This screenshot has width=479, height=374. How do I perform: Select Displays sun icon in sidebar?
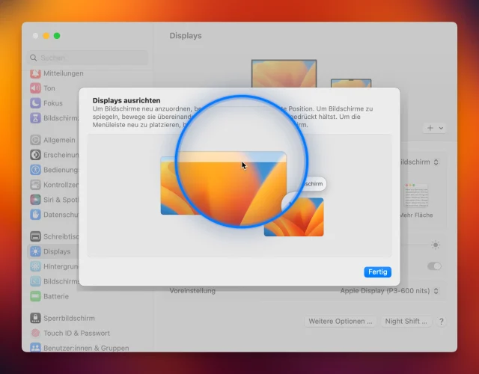35,251
